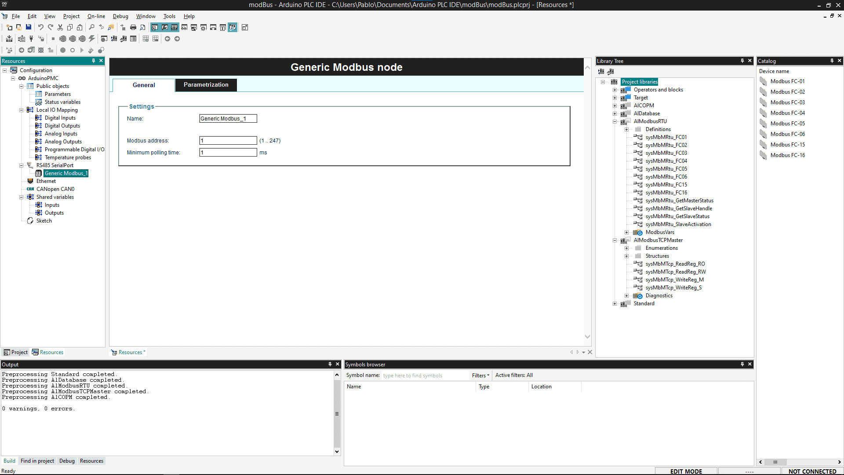Open the Filters button in Symbols browser
Viewport: 844px width, 475px height.
pyautogui.click(x=480, y=376)
